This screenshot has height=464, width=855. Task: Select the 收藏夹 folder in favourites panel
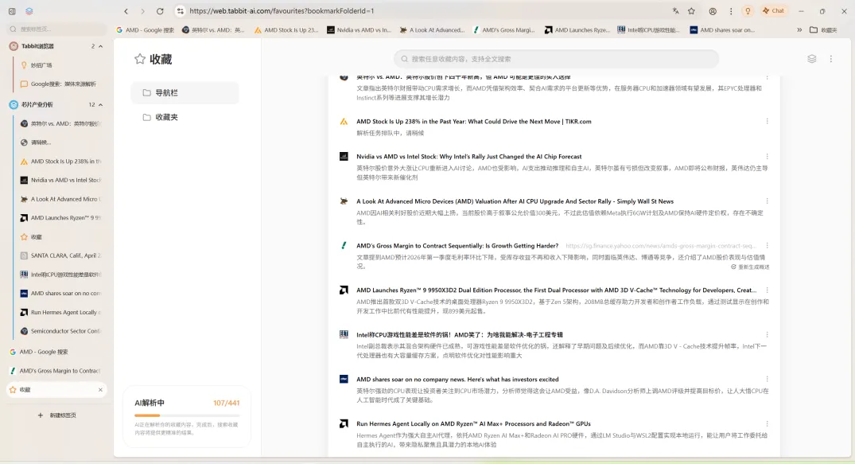point(185,117)
